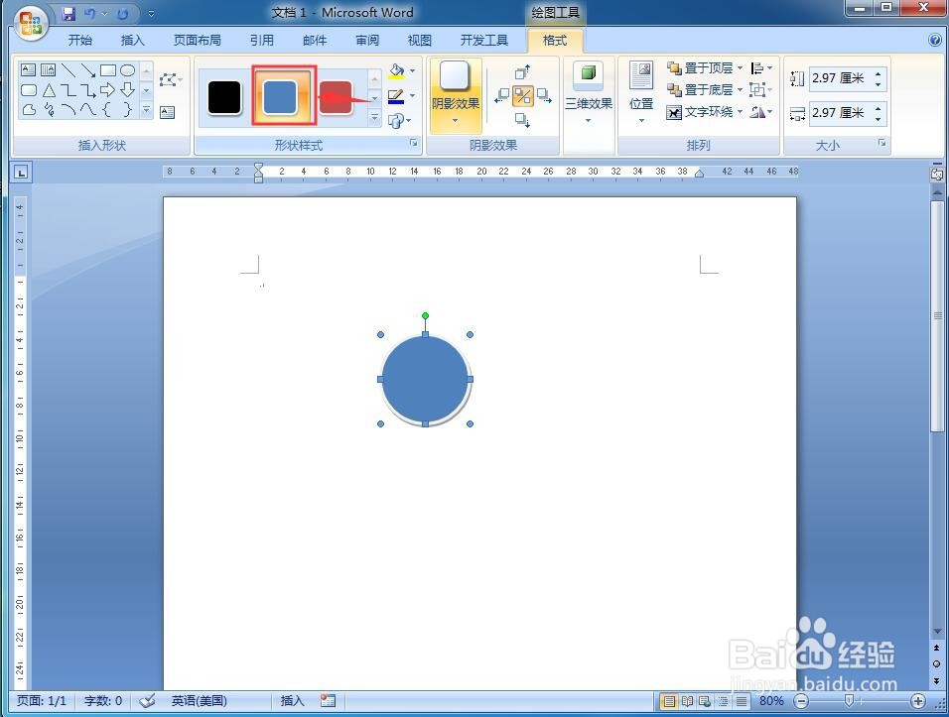The height and width of the screenshot is (717, 949).
Task: Select the rounded rectangle shape
Action: tap(29, 90)
